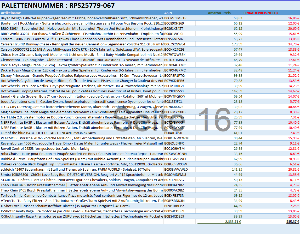Click the Amazon Preis column header
300x234 pixels.
point(219,13)
